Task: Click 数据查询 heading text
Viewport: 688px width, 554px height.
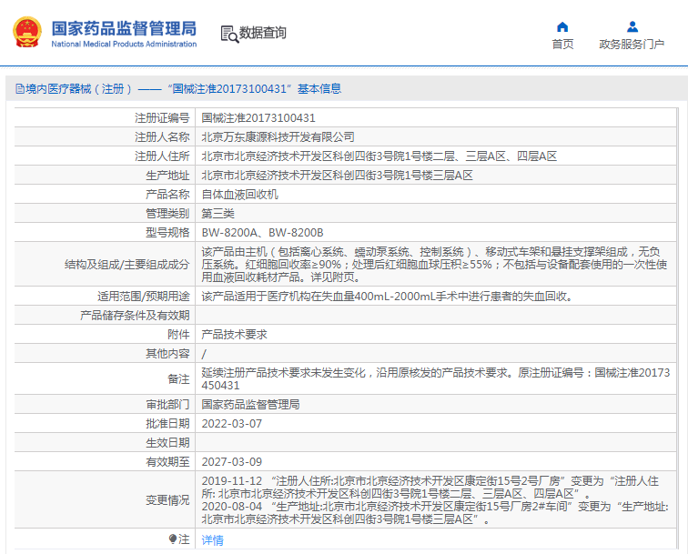Action: click(262, 33)
